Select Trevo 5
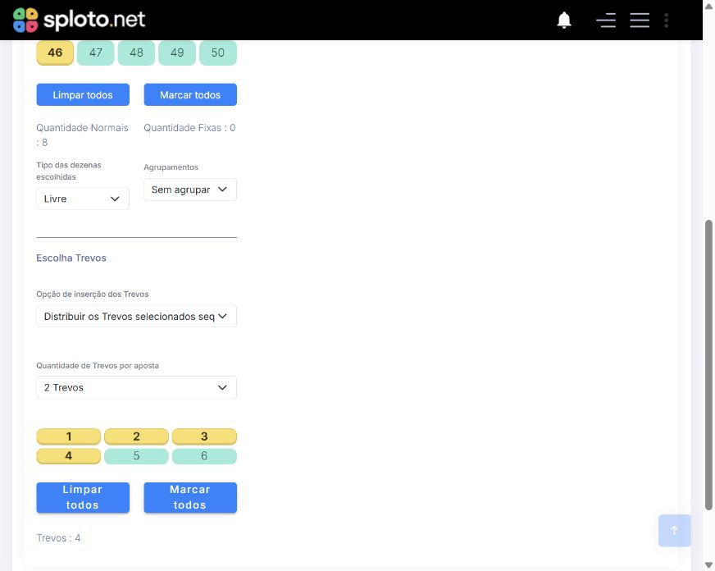The height and width of the screenshot is (571, 715). tap(136, 456)
